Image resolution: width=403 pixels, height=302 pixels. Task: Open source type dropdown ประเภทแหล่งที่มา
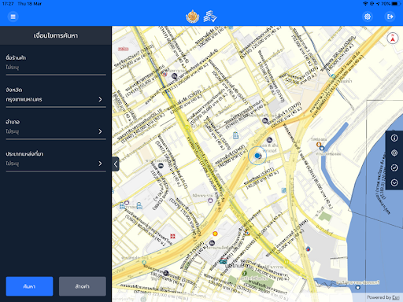56,164
